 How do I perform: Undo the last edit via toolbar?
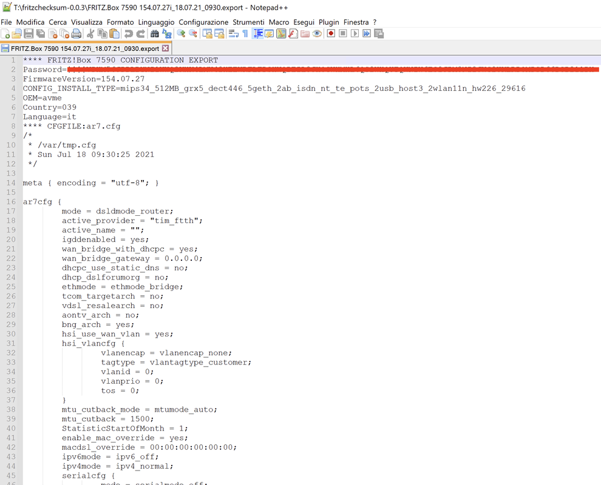129,34
